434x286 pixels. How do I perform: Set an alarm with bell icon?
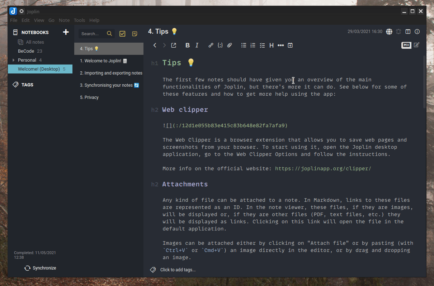(398, 32)
